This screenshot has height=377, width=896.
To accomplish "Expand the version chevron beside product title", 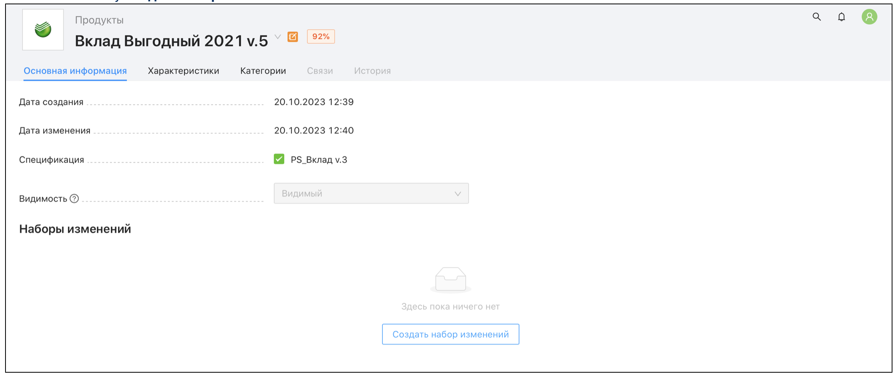I will tap(278, 37).
